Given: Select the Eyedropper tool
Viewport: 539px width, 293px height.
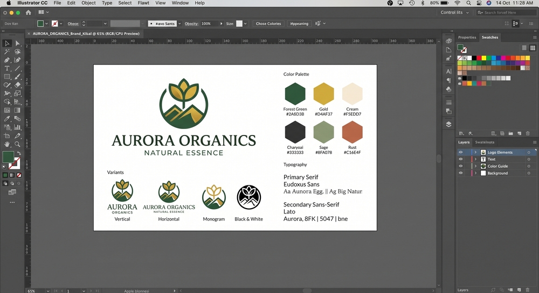Looking at the screenshot, I should (7, 119).
